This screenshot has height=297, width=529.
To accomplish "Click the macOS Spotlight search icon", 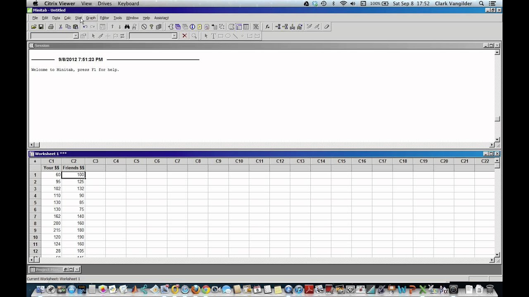I will [481, 3].
